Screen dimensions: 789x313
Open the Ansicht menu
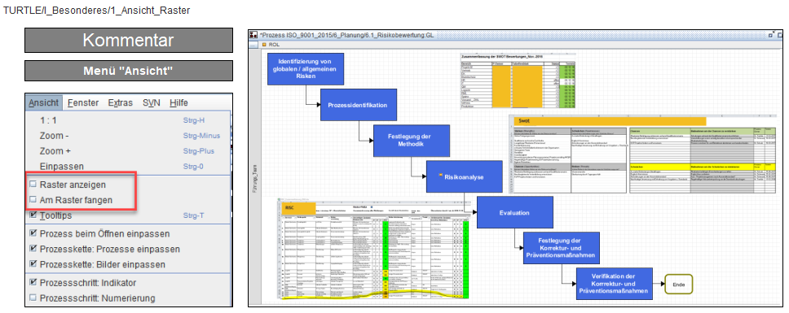(x=44, y=102)
